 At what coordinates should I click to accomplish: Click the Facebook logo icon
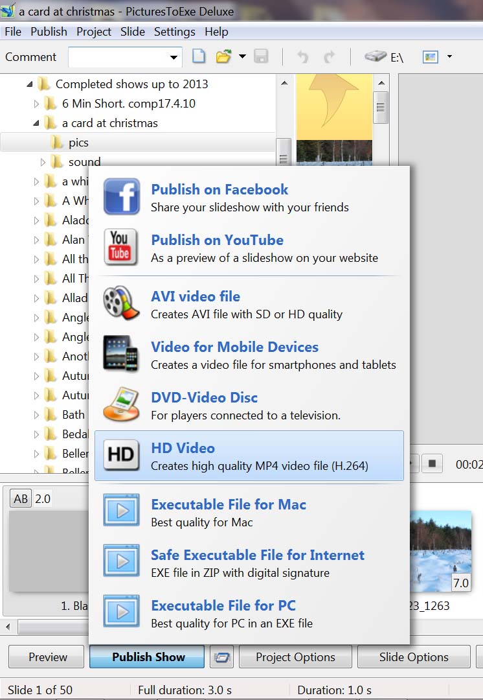pos(121,197)
